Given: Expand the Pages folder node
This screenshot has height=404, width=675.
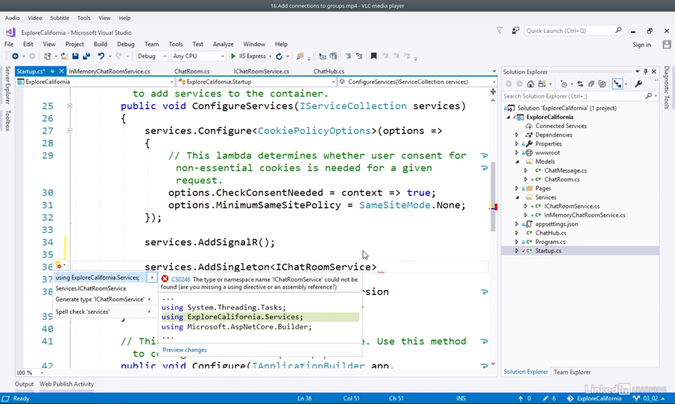Looking at the screenshot, I should point(517,188).
